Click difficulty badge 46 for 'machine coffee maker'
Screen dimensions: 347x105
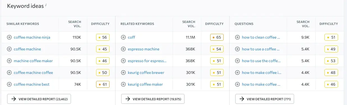(x=103, y=61)
